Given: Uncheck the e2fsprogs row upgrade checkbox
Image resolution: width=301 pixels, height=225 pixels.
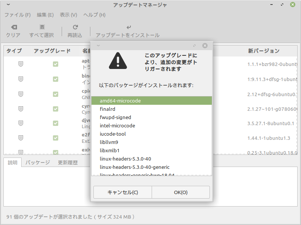Looking at the screenshot, I should pyautogui.click(x=56, y=138).
